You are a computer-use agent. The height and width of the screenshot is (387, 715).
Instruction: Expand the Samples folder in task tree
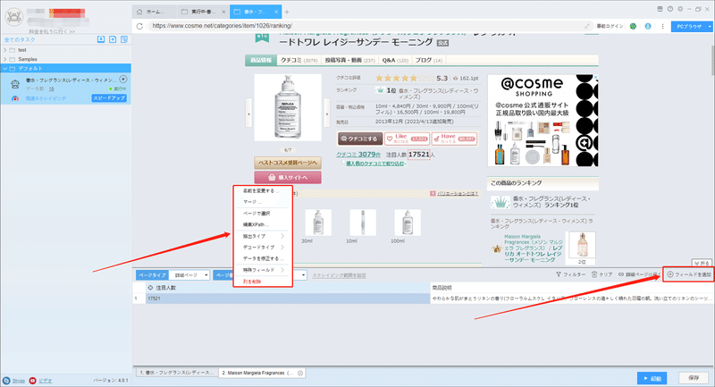click(5, 59)
